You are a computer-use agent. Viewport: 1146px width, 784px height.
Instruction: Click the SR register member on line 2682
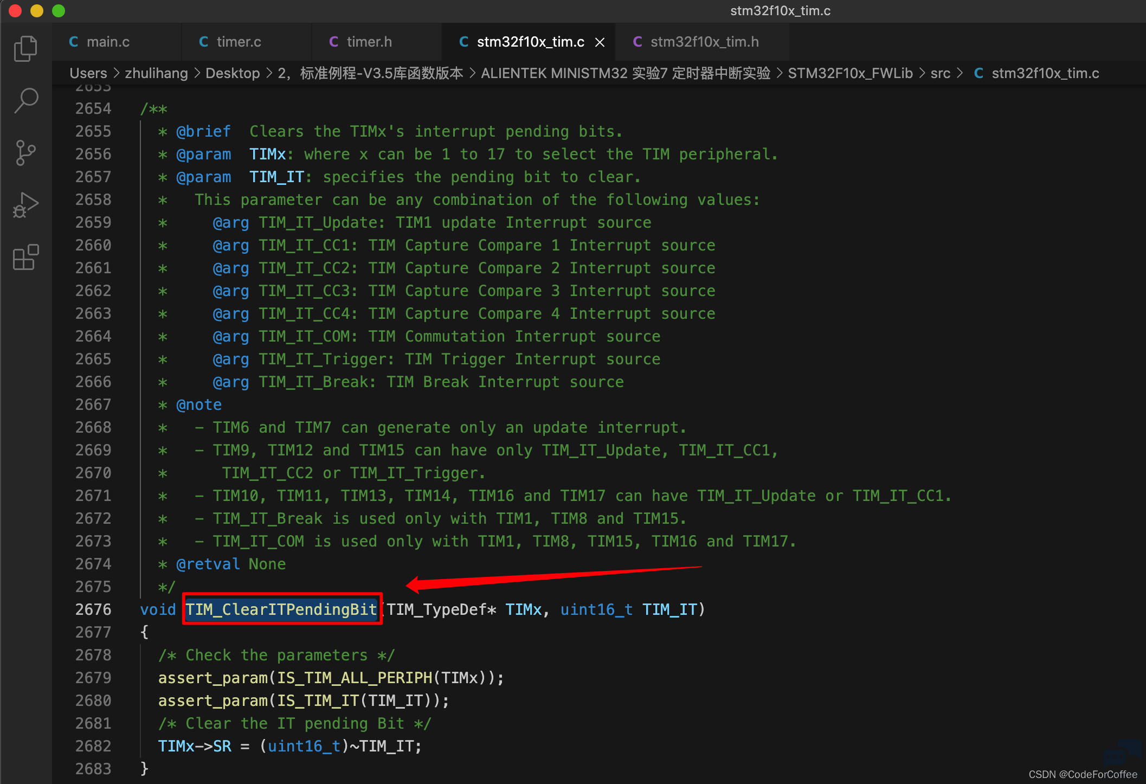pos(222,746)
